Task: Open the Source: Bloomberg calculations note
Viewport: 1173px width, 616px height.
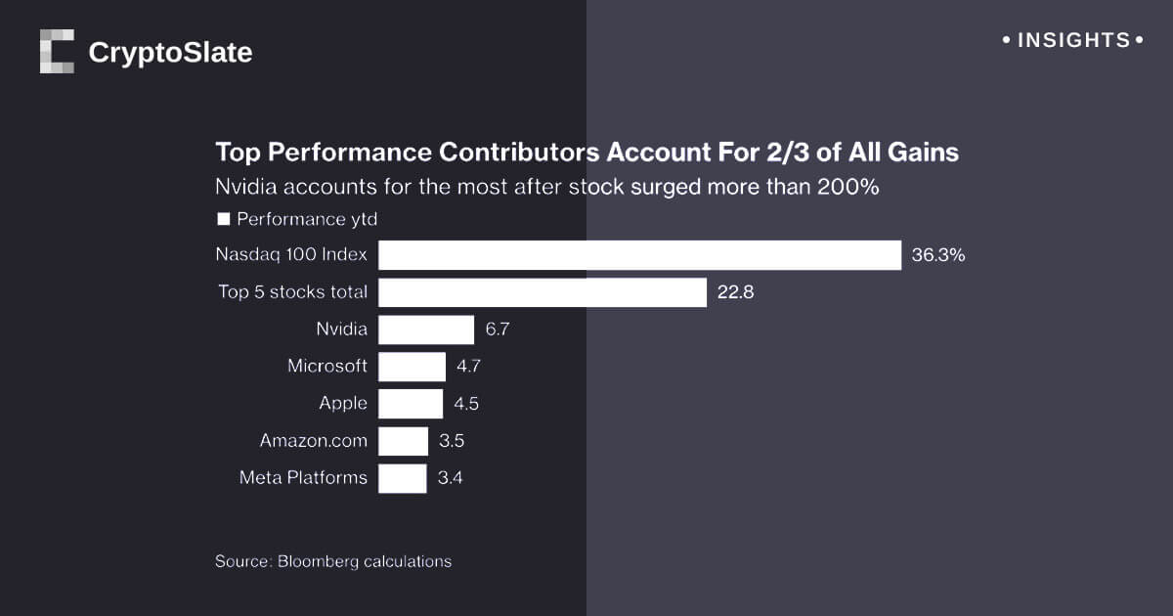Action: (x=333, y=561)
